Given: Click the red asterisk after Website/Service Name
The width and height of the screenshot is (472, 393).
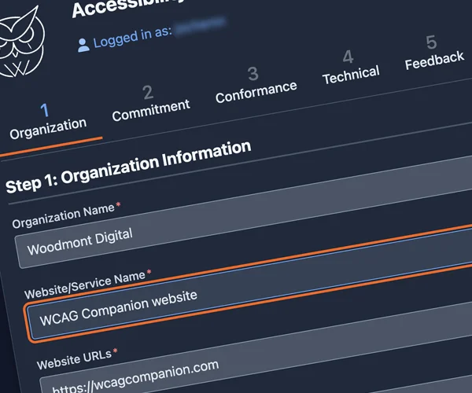Looking at the screenshot, I should [149, 272].
